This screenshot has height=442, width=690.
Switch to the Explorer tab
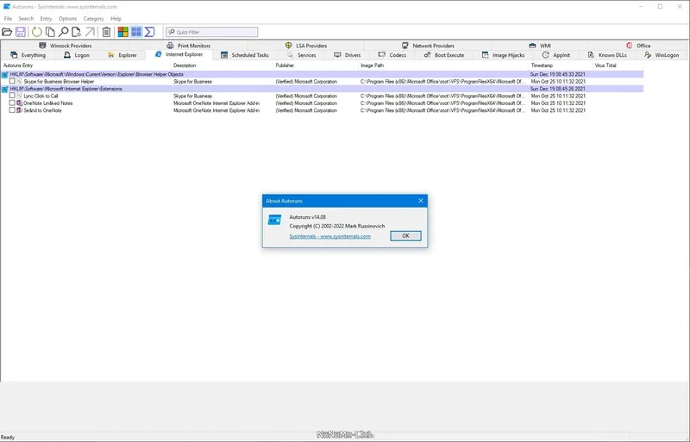(x=122, y=55)
